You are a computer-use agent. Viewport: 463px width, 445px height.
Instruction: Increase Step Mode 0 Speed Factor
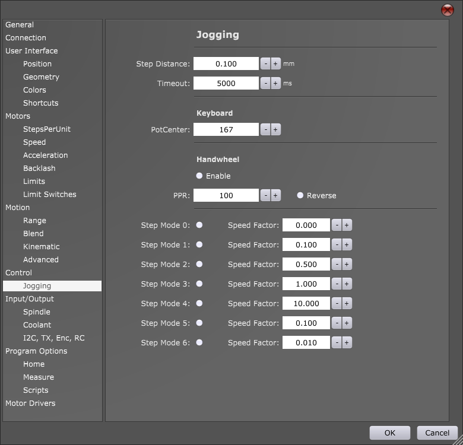347,225
